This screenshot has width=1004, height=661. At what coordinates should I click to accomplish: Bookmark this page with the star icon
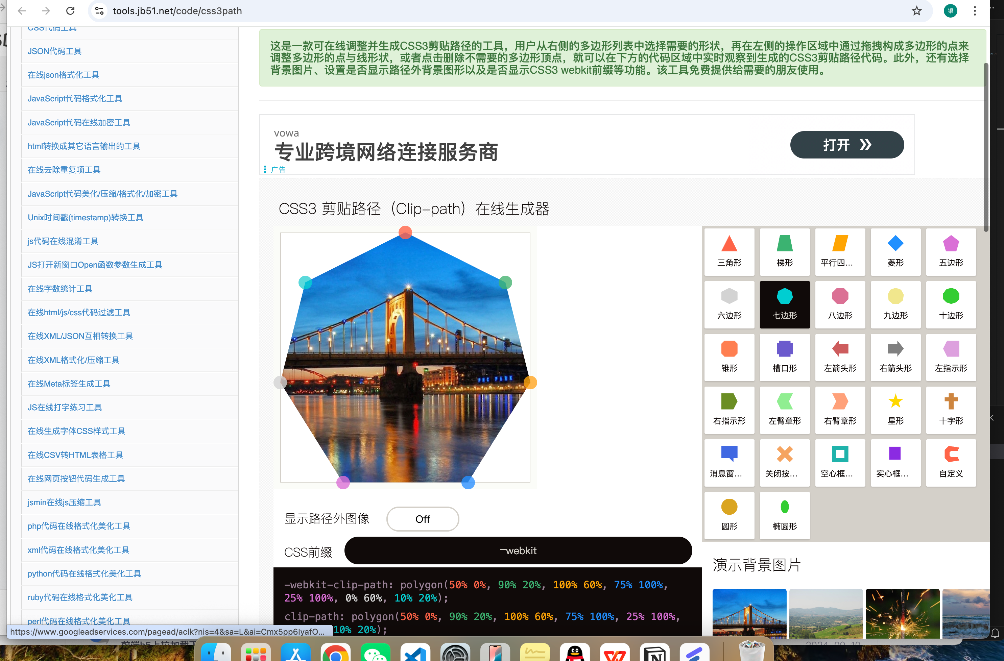916,11
